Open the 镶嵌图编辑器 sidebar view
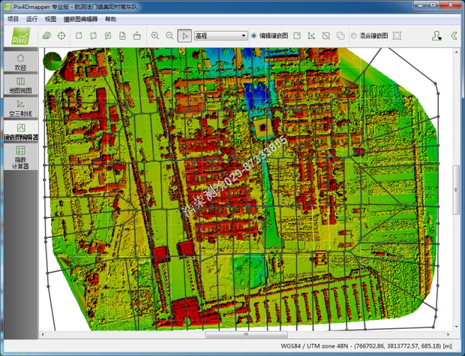 [x=21, y=131]
